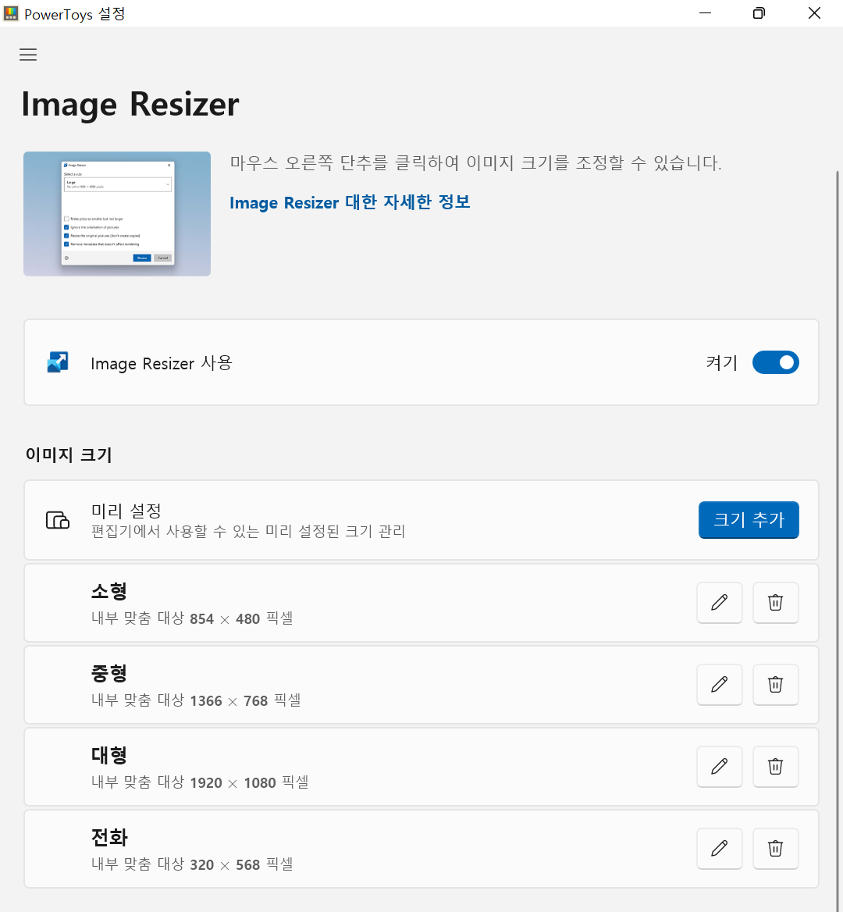Select the 소형 preset name text
The image size is (843, 912).
[108, 591]
